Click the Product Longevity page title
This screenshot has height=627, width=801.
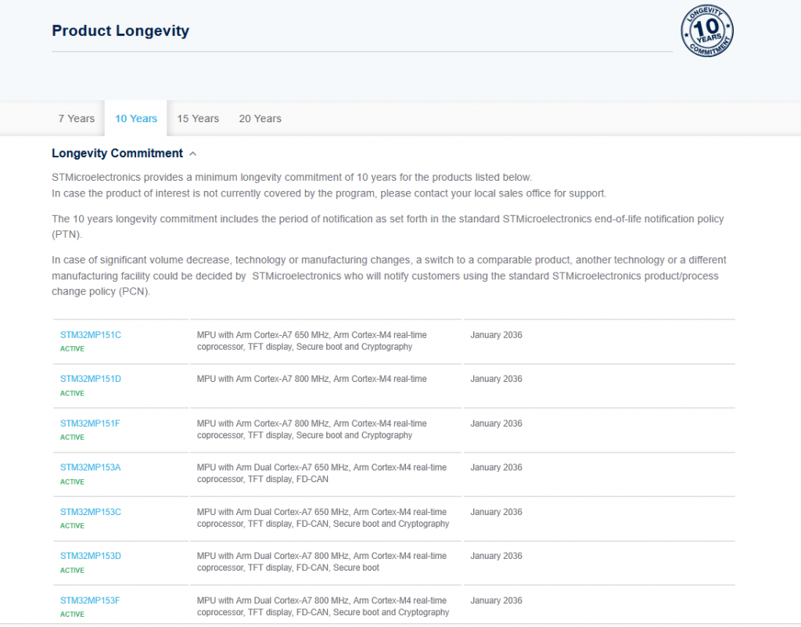(120, 31)
